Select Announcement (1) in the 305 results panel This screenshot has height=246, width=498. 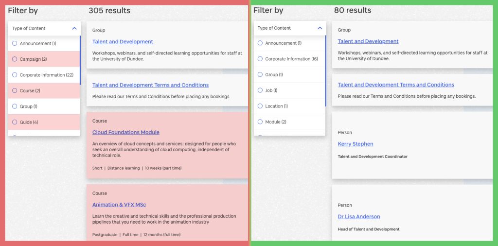click(x=15, y=43)
